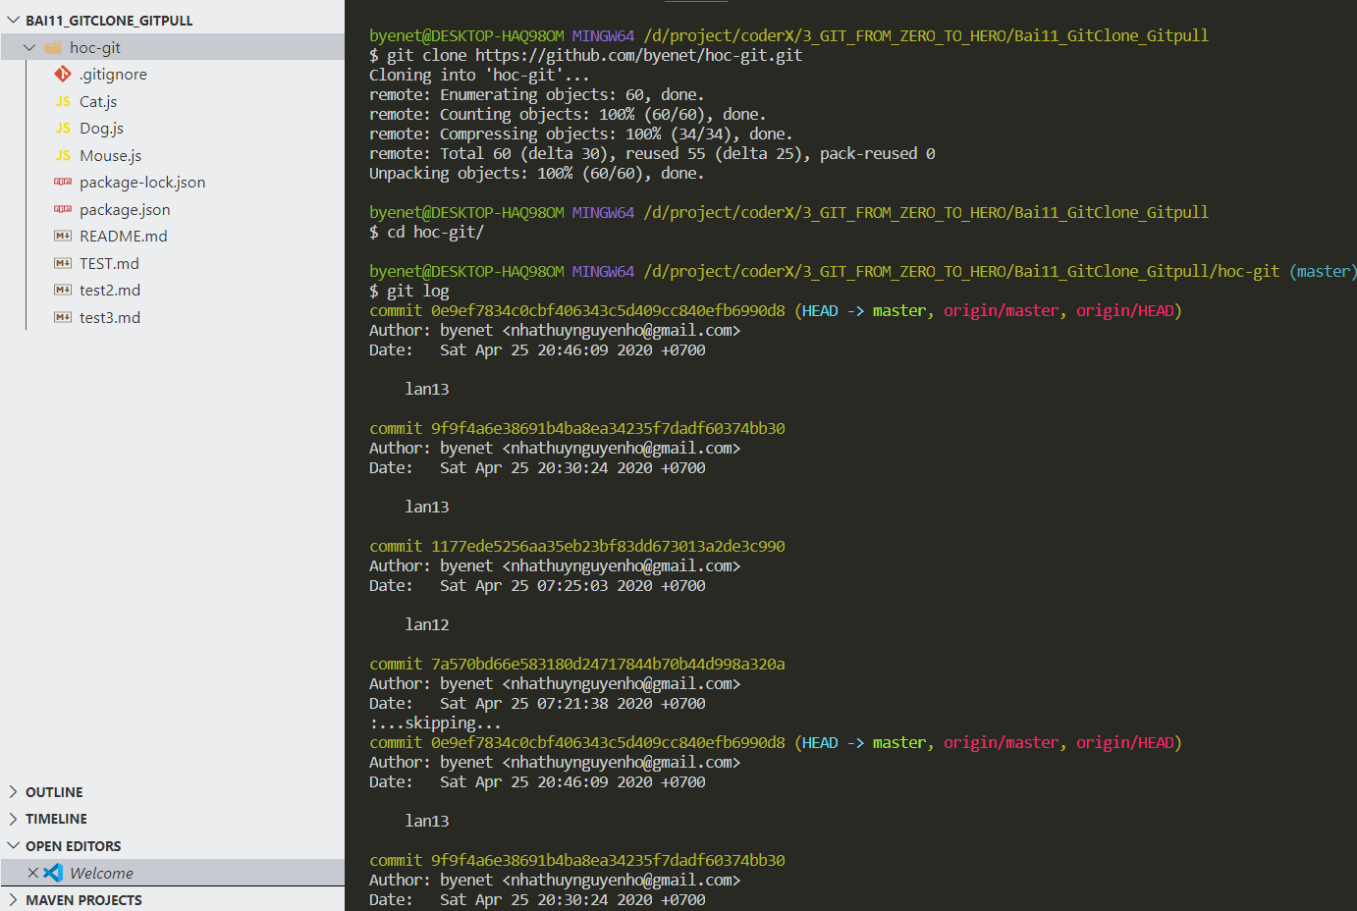
Task: Close the Welcome editor with X
Action: [x=32, y=873]
